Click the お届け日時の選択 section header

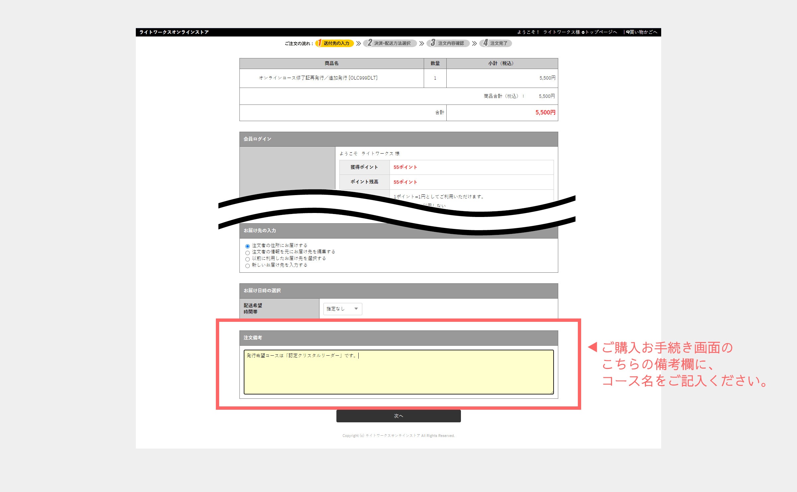pyautogui.click(x=398, y=291)
